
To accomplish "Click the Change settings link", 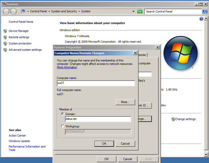I will click(x=185, y=119).
